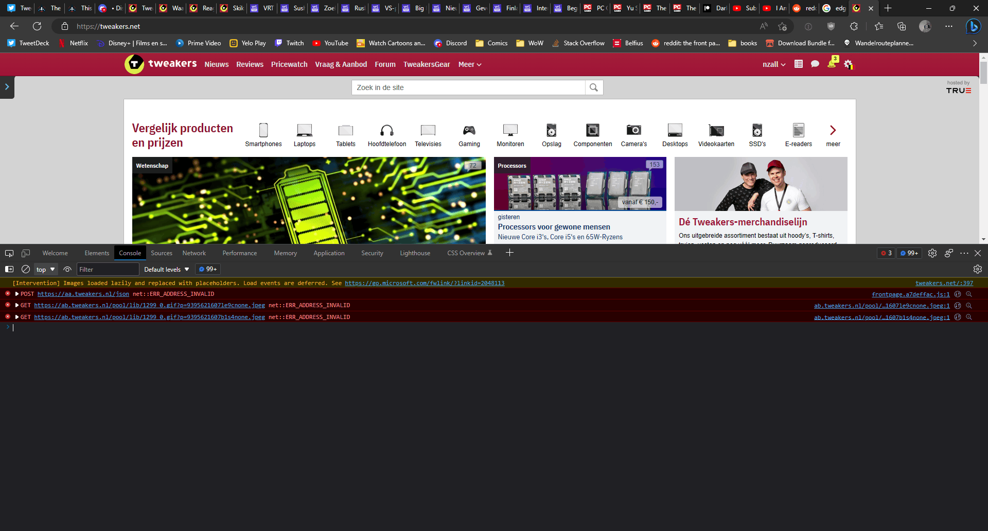Enable a live expression via the eye icon
Screen dimensions: 988x531
point(67,269)
